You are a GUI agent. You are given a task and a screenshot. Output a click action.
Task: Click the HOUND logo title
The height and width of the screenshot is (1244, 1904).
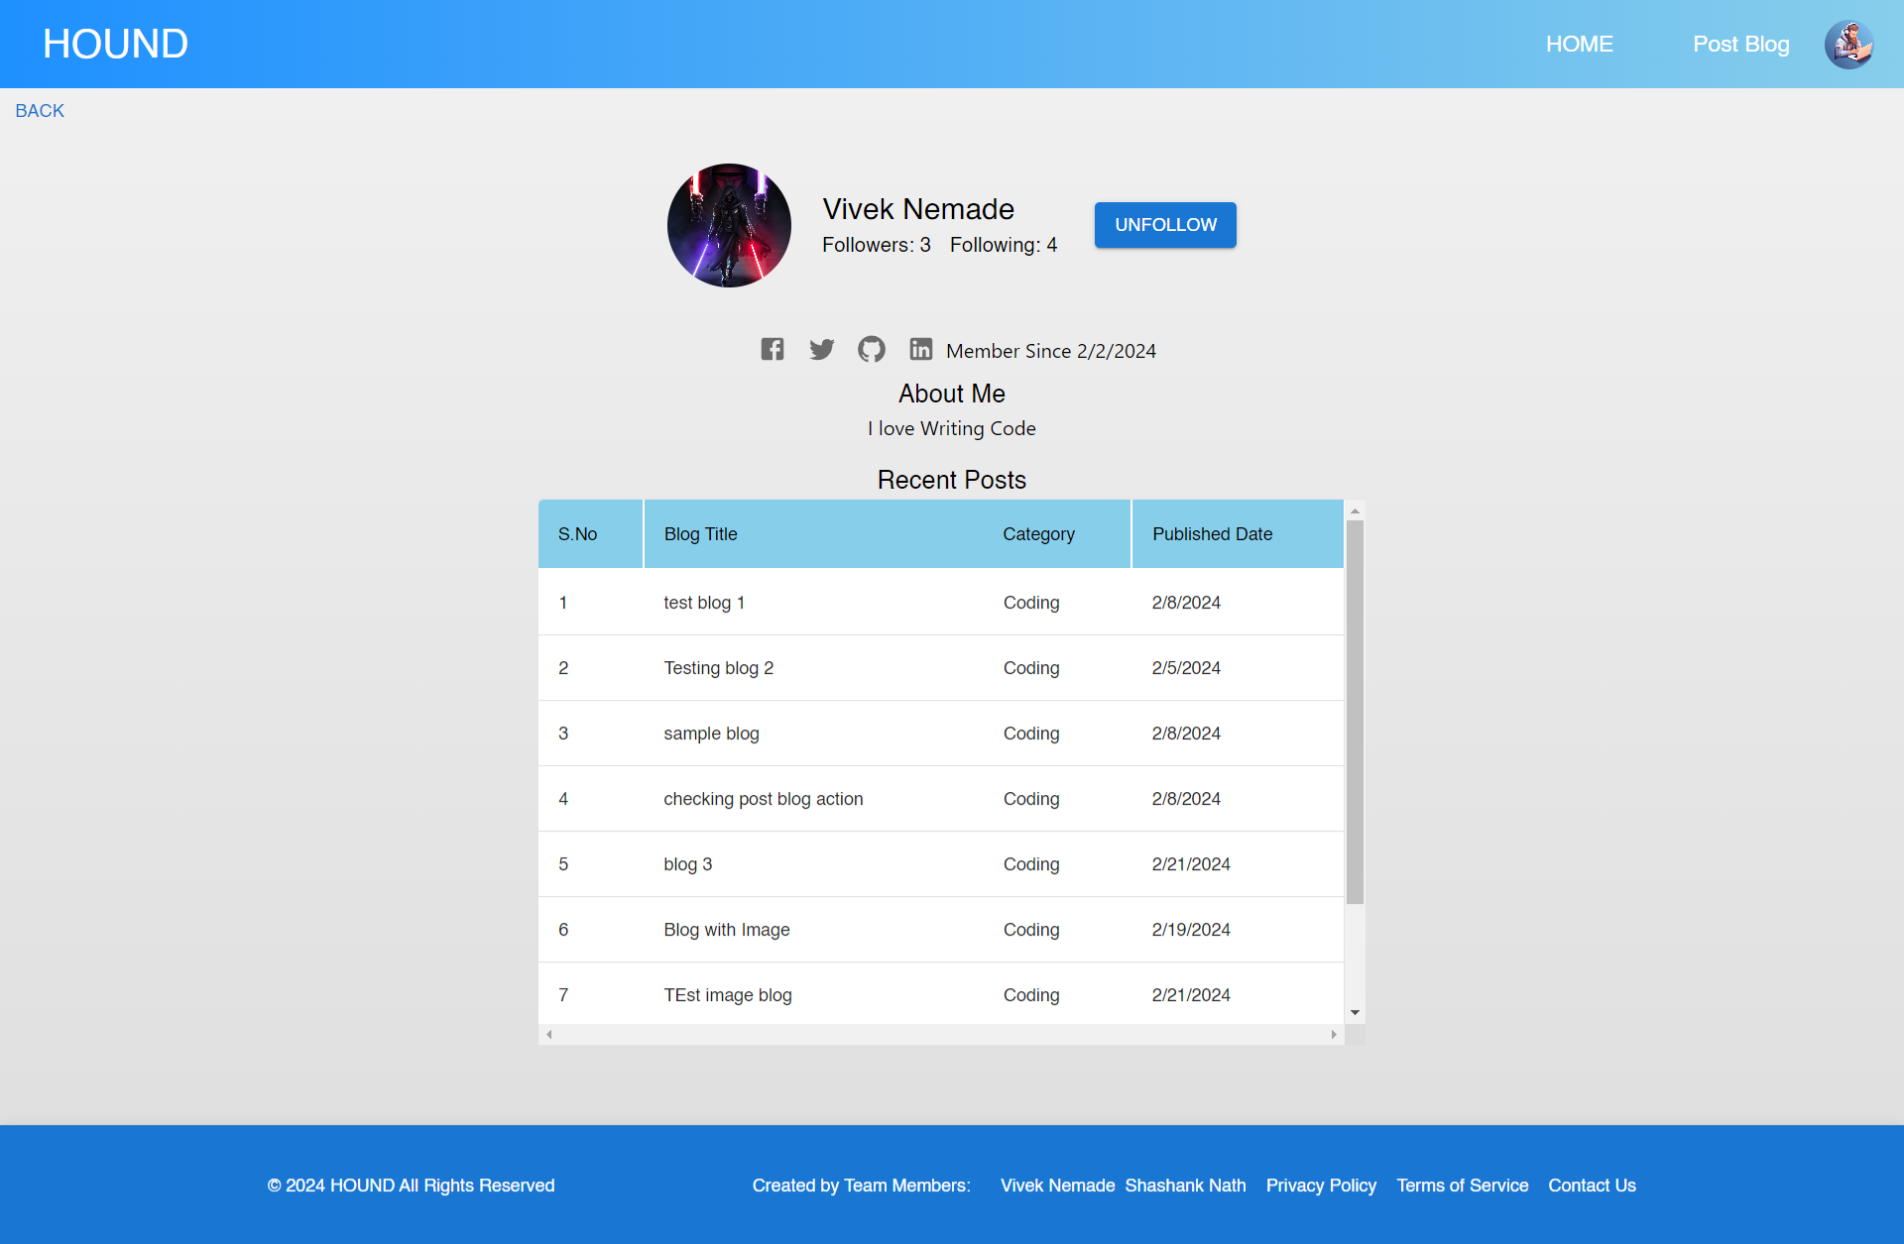pyautogui.click(x=115, y=45)
